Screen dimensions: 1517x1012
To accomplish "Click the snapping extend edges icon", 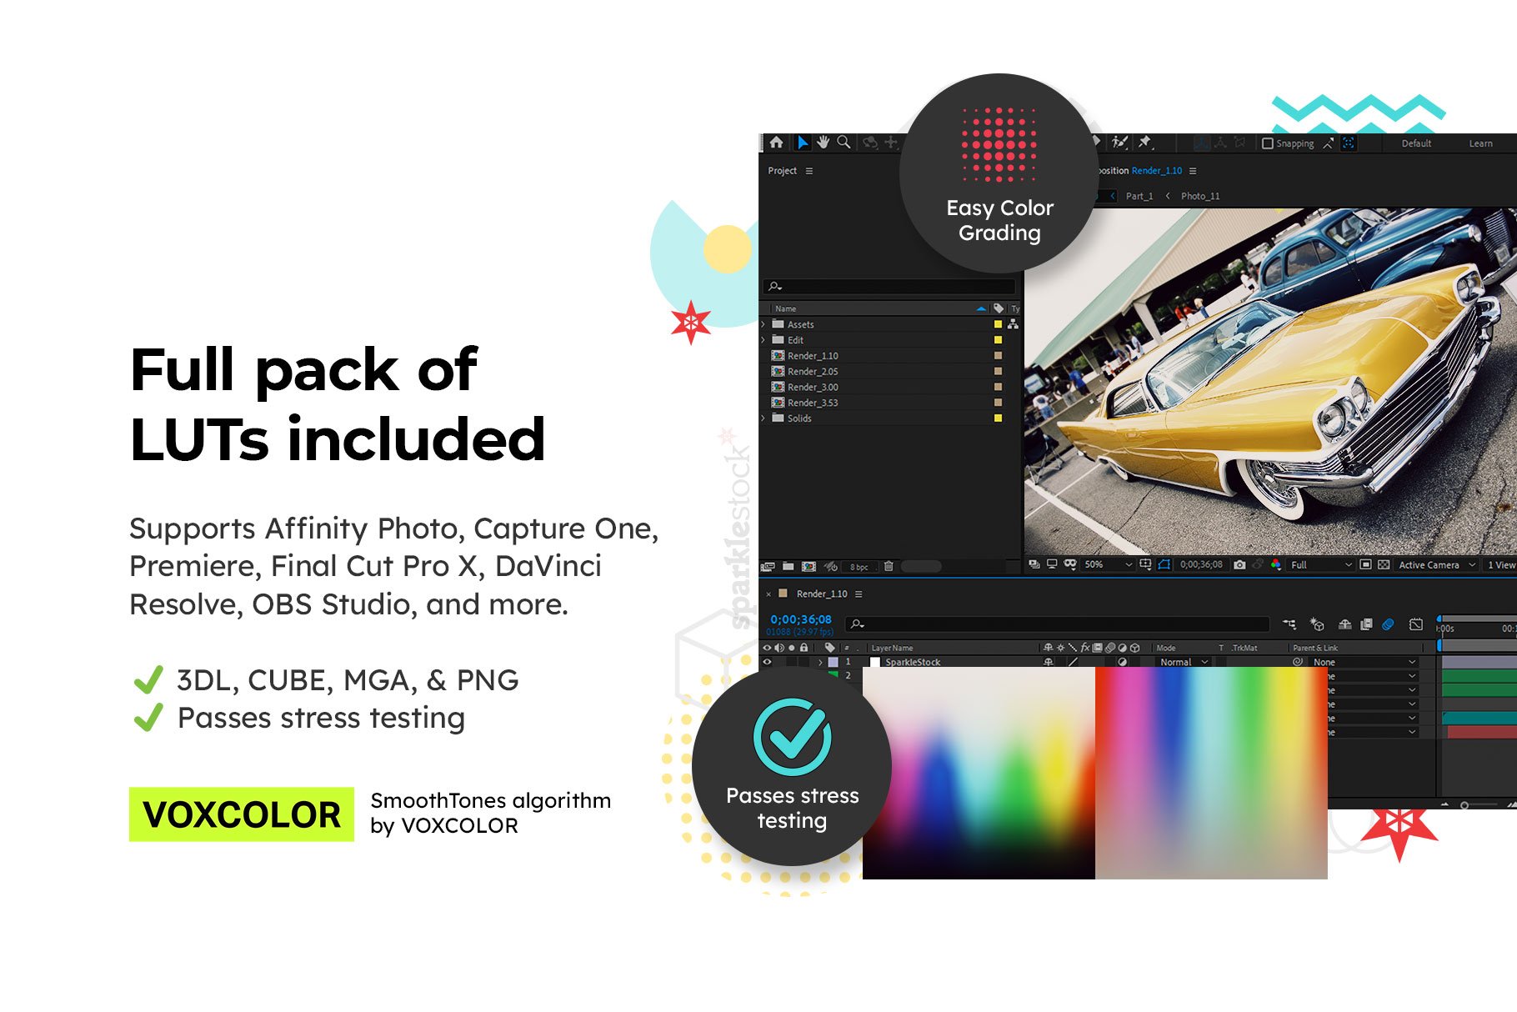I will (x=1329, y=143).
